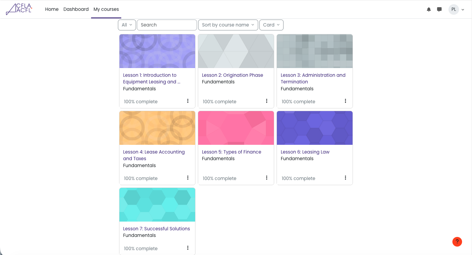The image size is (472, 255).
Task: Open the three-dot menu for Lesson 3
Action: (x=345, y=101)
